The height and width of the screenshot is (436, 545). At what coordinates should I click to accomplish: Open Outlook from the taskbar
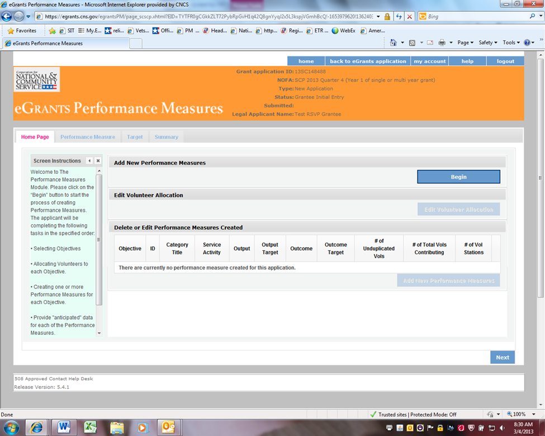click(168, 428)
